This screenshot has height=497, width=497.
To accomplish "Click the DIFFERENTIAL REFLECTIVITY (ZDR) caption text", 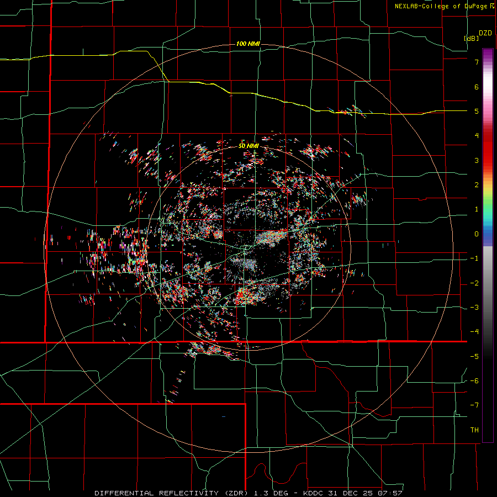I will [173, 493].
